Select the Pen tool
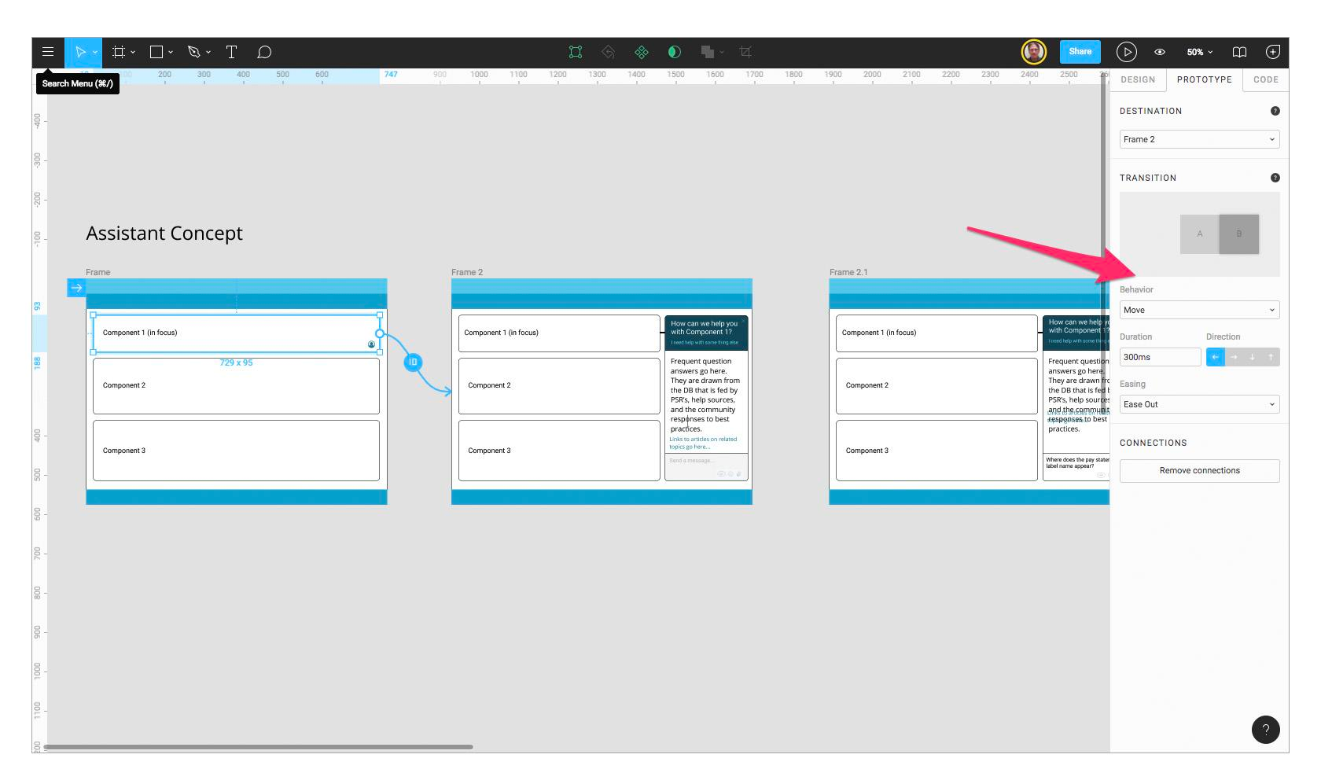The image size is (1321, 758). tap(193, 52)
